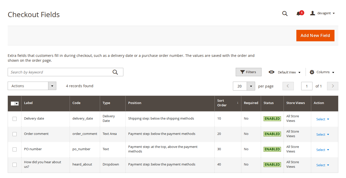Image resolution: width=346 pixels, height=178 pixels.
Task: Click the per page value 20 field
Action: pos(240,86)
